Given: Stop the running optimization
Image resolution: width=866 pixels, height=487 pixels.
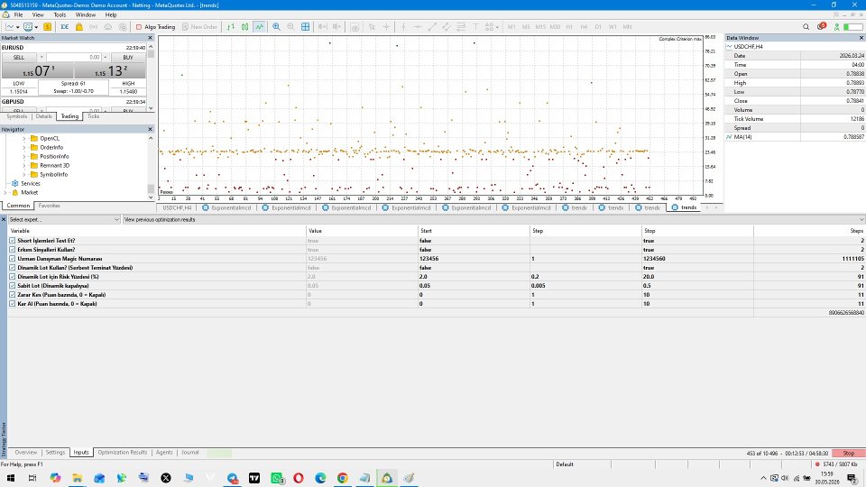Looking at the screenshot, I should click(848, 453).
